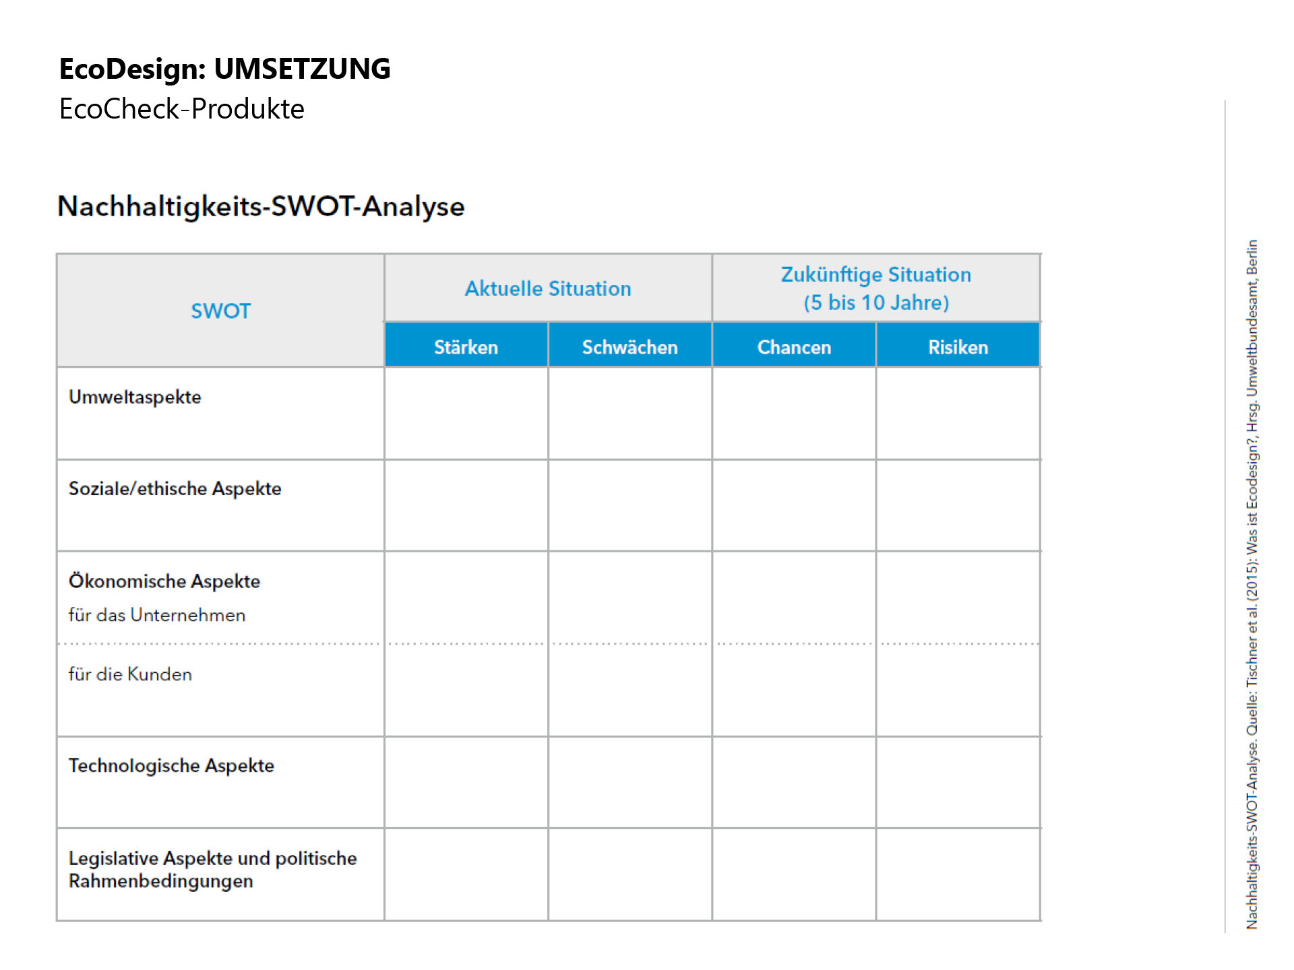1294x970 pixels.
Task: Click the Risiken column header
Action: [x=958, y=347]
